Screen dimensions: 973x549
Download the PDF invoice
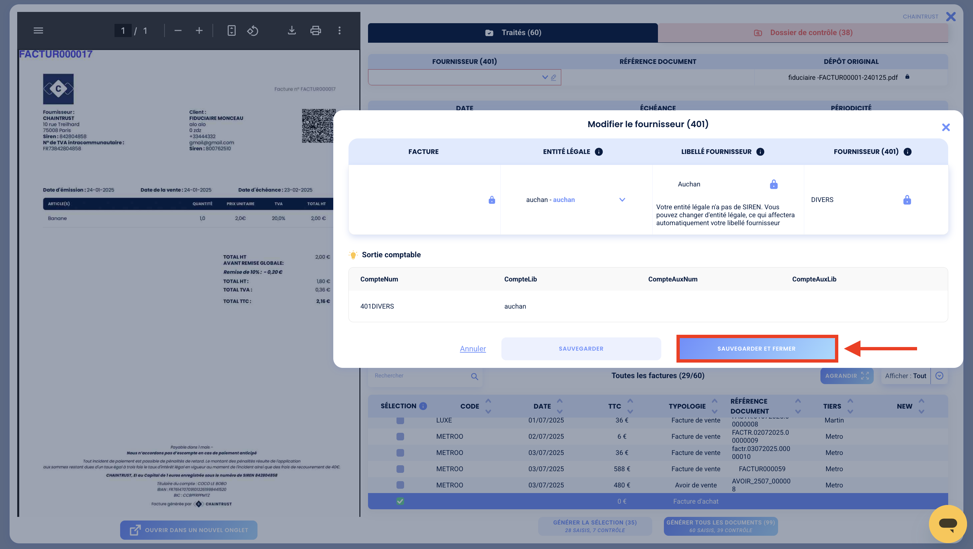(x=292, y=30)
